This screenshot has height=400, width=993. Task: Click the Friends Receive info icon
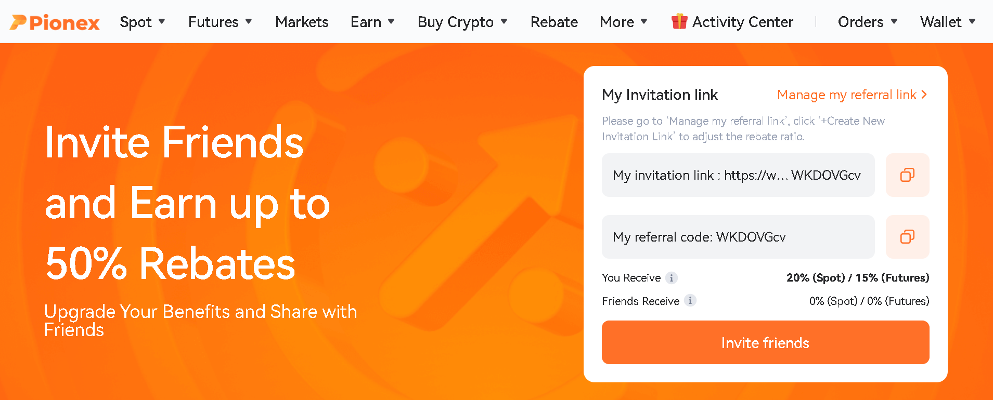[x=690, y=301]
